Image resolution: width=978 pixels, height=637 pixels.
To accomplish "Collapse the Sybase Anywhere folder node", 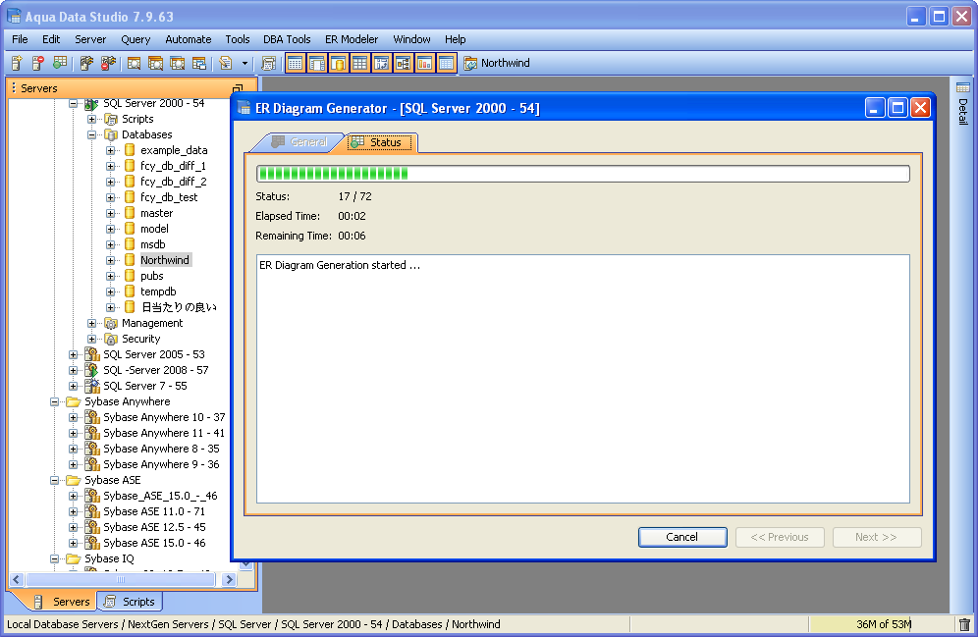I will [54, 402].
